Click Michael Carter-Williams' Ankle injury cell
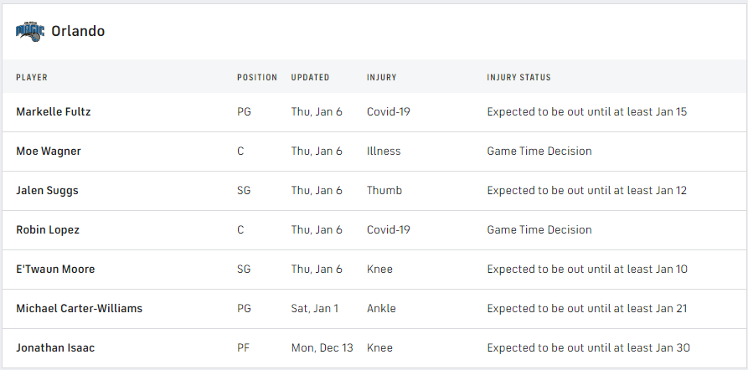748x370 pixels. 381,309
